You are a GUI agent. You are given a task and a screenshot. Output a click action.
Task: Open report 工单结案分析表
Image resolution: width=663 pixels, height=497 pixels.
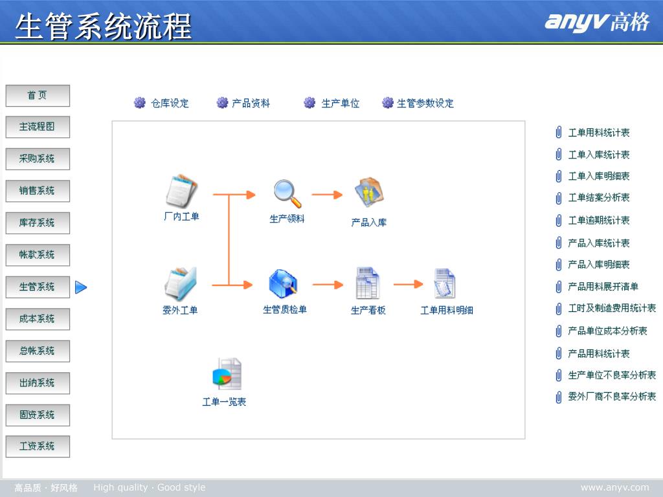click(599, 198)
